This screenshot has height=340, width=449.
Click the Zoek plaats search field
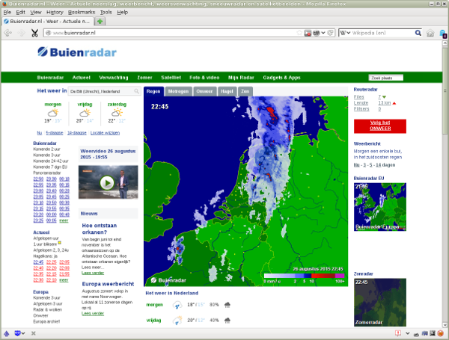385,78
